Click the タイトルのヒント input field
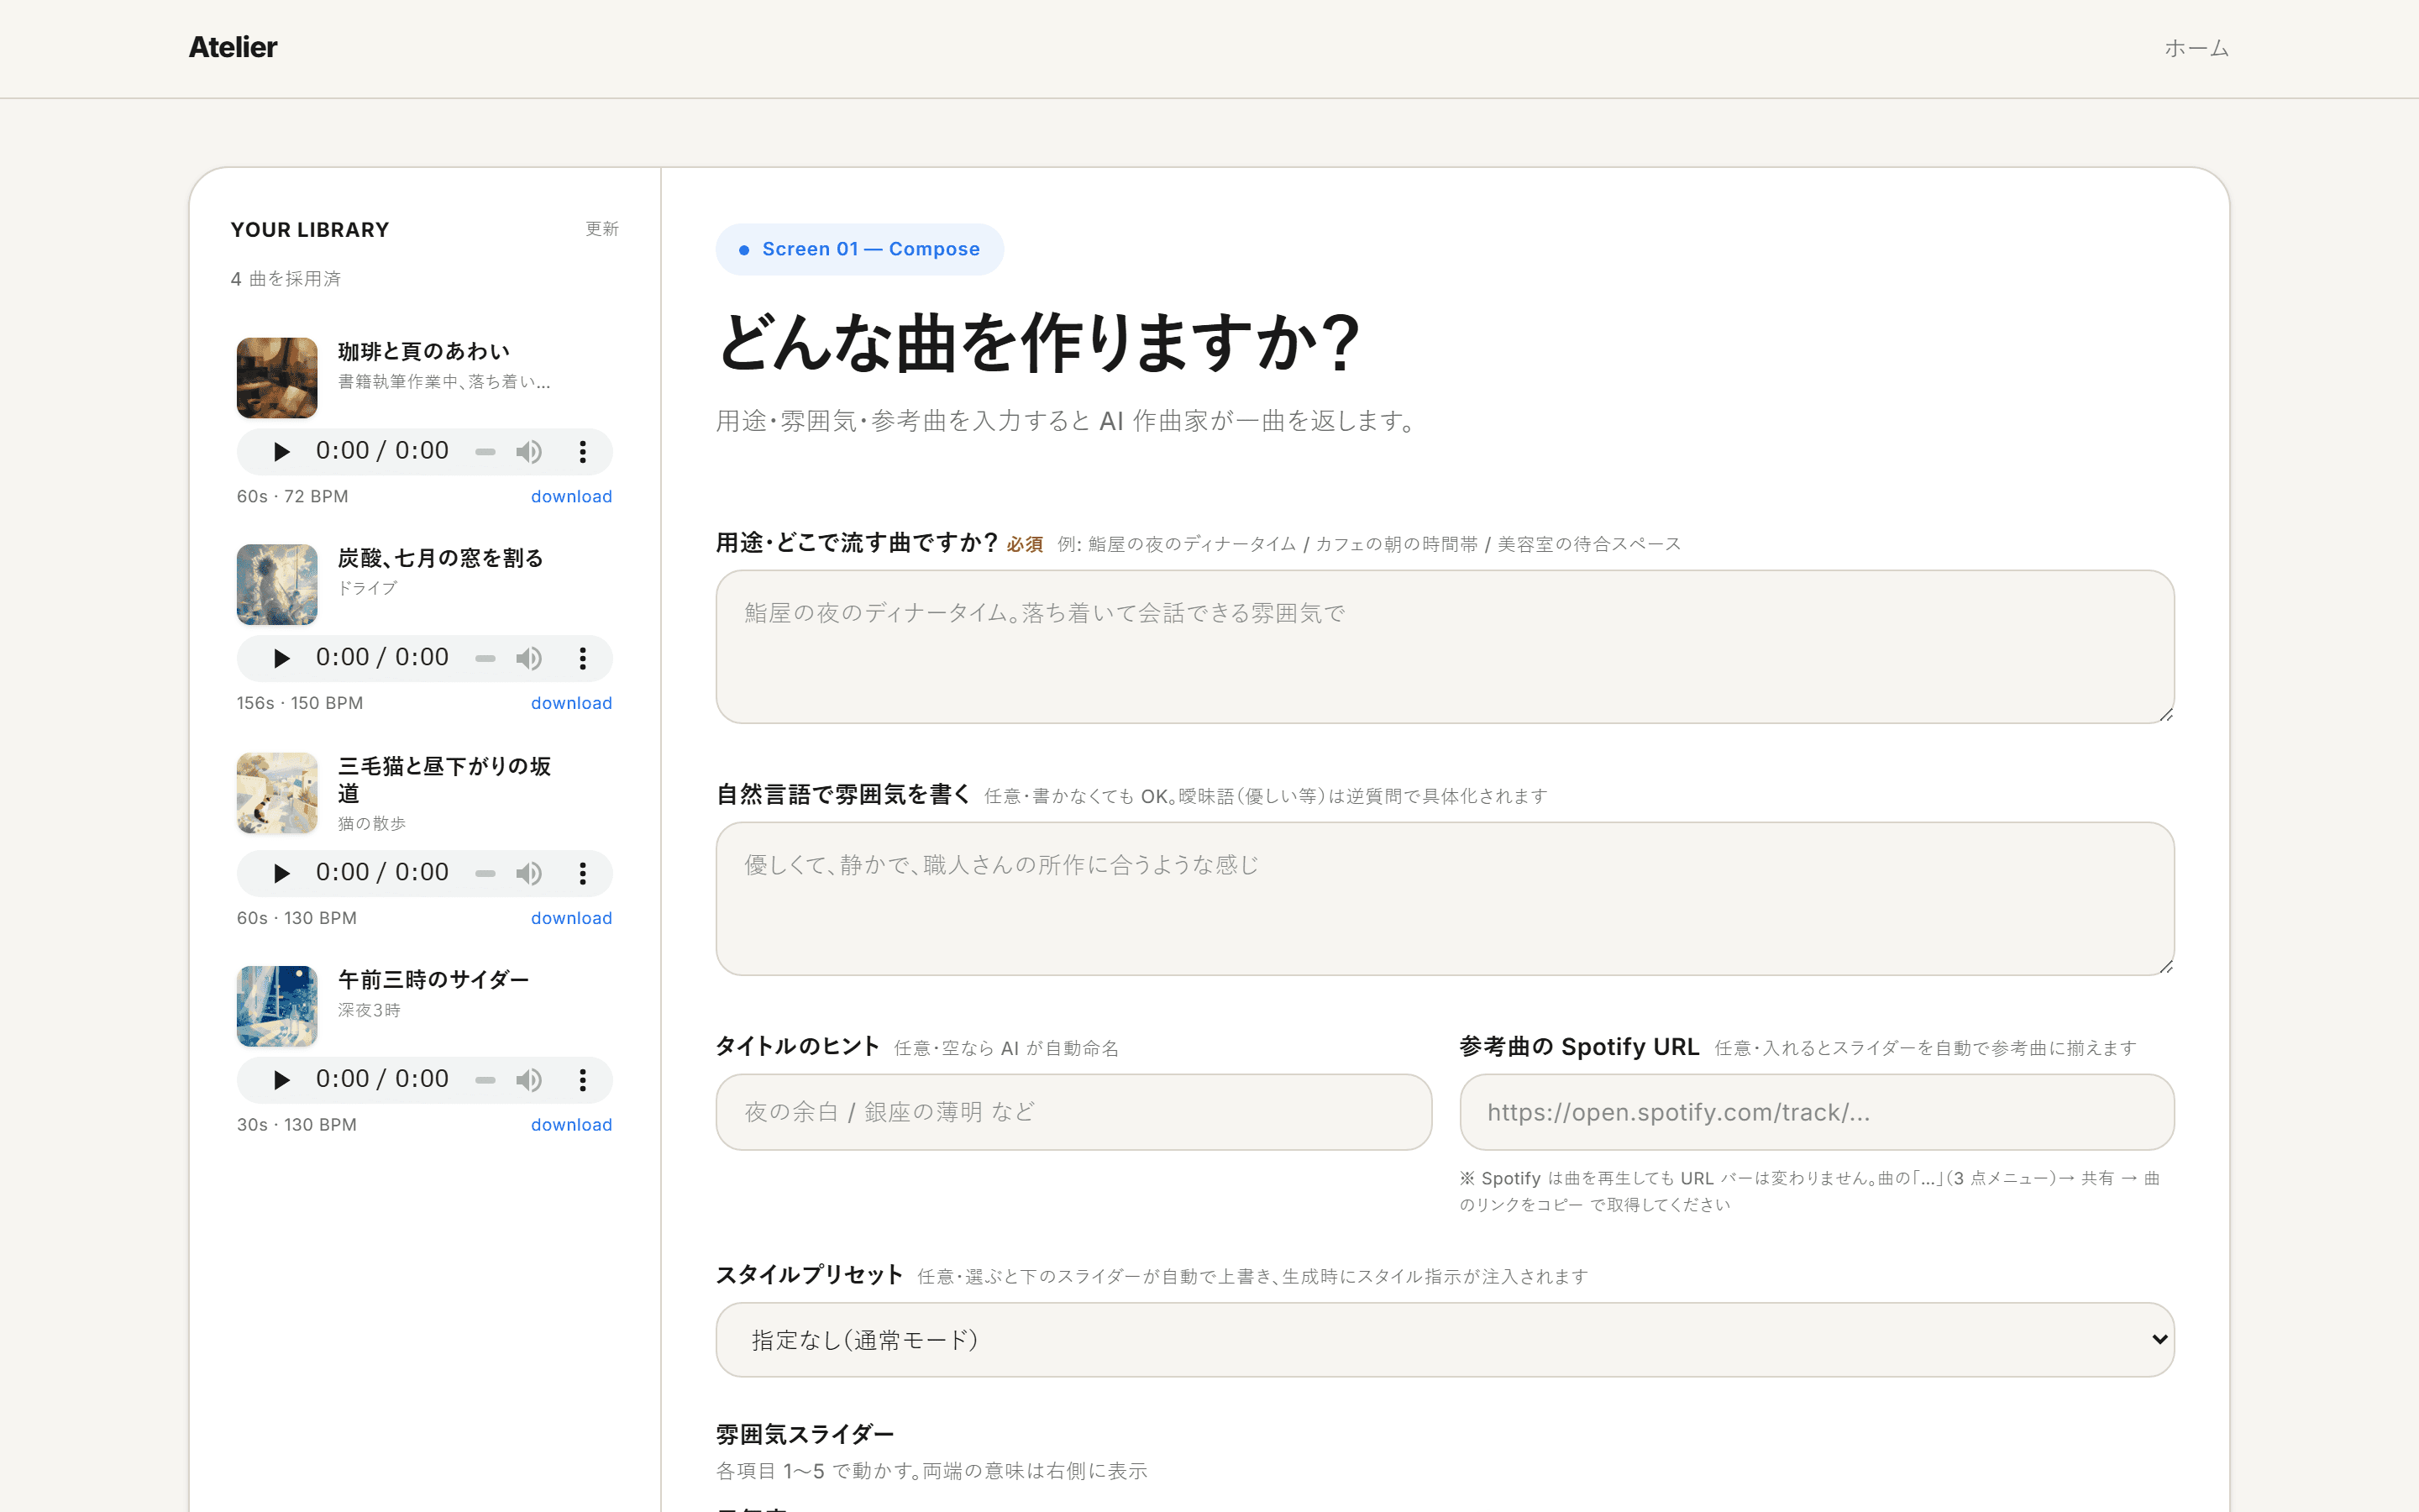This screenshot has width=2419, height=1512. [1073, 1112]
